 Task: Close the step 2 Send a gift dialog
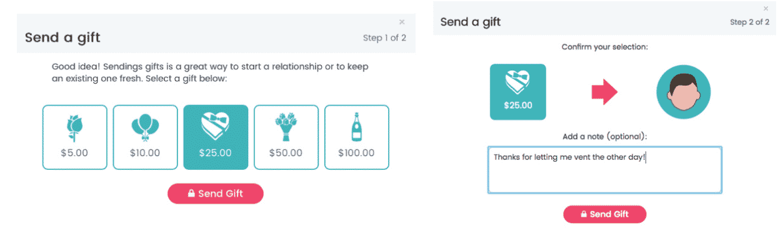(766, 8)
